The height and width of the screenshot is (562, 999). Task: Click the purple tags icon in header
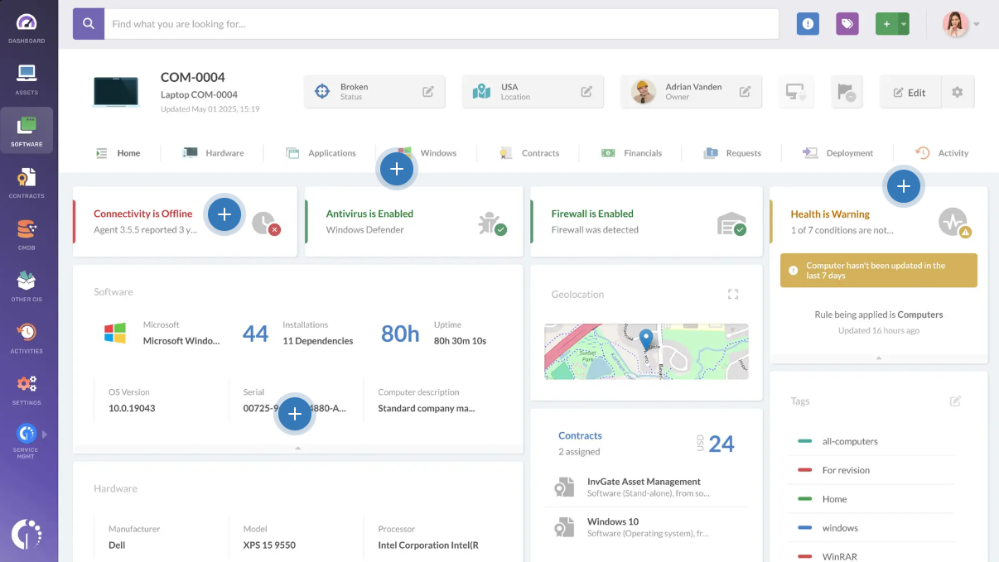[x=847, y=24]
